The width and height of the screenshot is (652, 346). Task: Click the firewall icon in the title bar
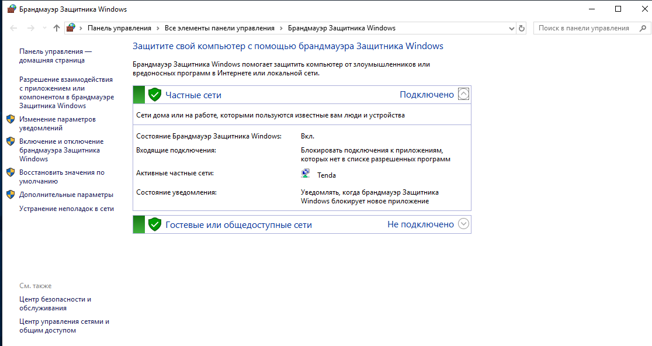(12, 9)
